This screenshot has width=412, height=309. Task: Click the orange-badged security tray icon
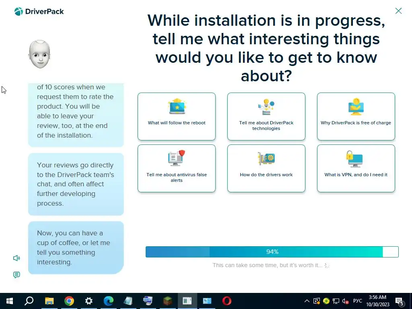coord(317,301)
